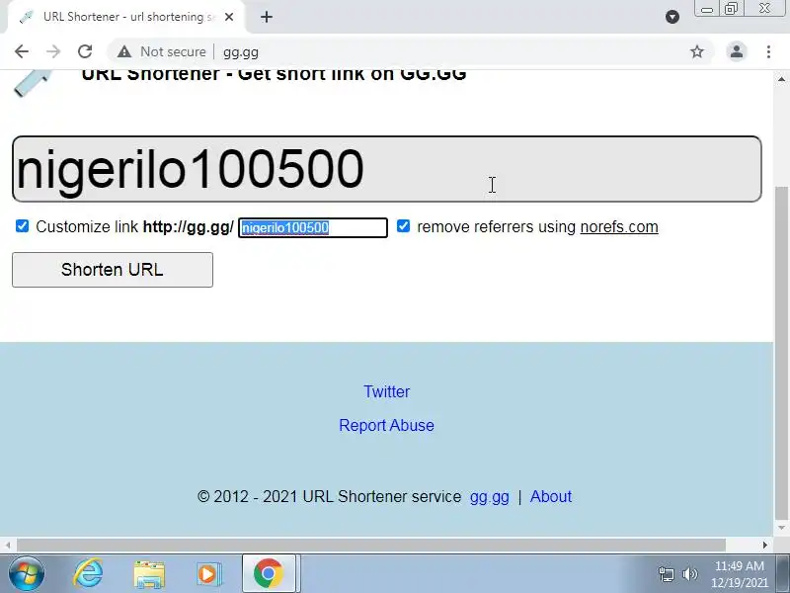Open the norefs.com link
Image resolution: width=790 pixels, height=593 pixels.
(x=619, y=227)
